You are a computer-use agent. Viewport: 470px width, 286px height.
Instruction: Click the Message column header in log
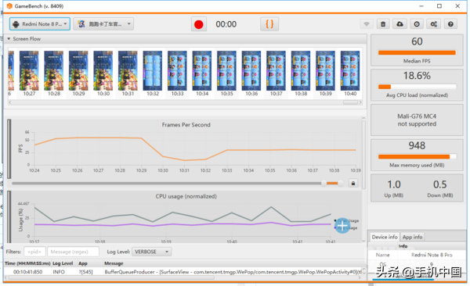[x=114, y=263]
